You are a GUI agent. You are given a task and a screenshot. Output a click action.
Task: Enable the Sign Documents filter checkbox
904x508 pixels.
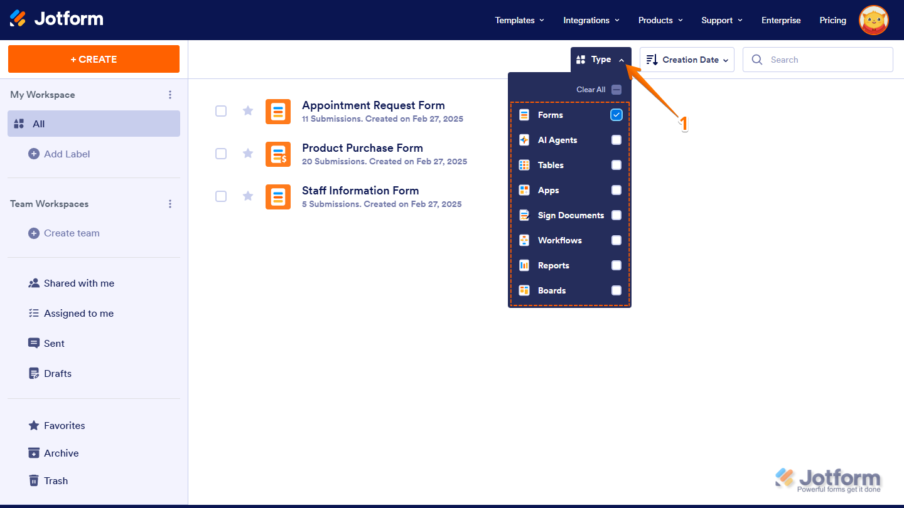click(616, 215)
